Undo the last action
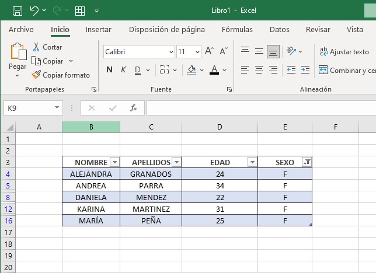The image size is (376, 273). pos(34,10)
